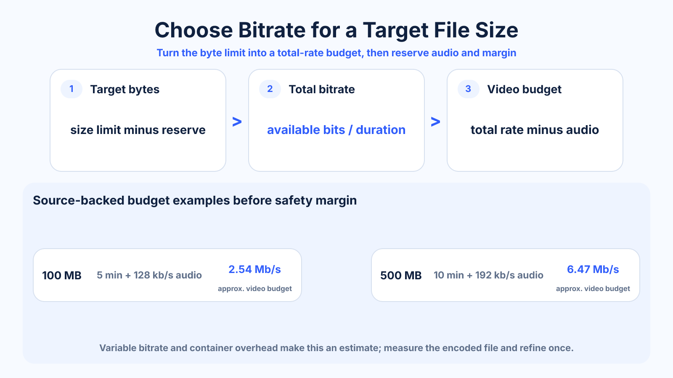
Task: Click 'approx. video budget' under 2.54 Mb/s
Action: (255, 289)
